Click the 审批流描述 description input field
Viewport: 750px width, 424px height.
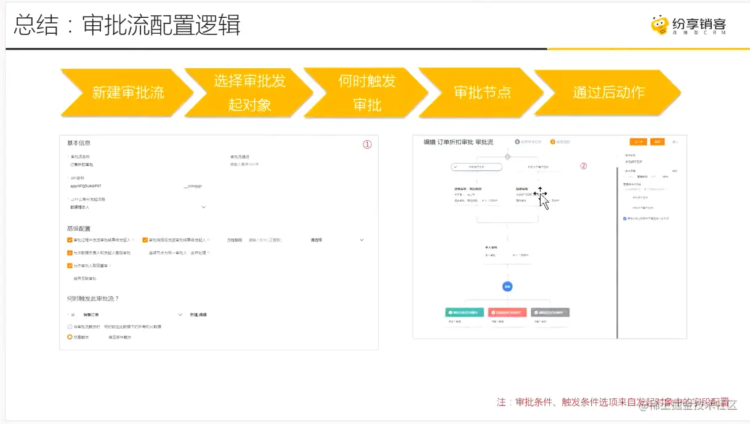[x=296, y=165]
